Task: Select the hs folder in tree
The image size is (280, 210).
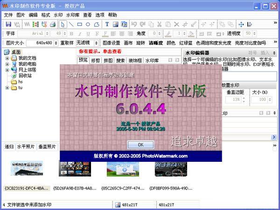Action: (x=21, y=82)
